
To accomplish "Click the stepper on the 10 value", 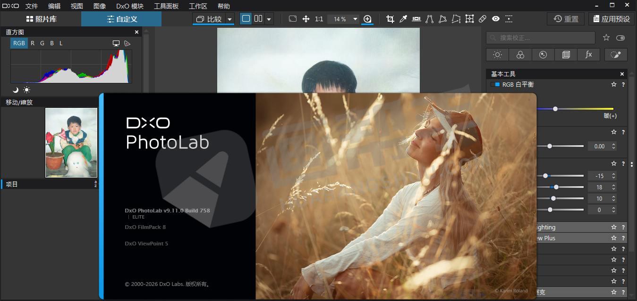I will pyautogui.click(x=613, y=198).
